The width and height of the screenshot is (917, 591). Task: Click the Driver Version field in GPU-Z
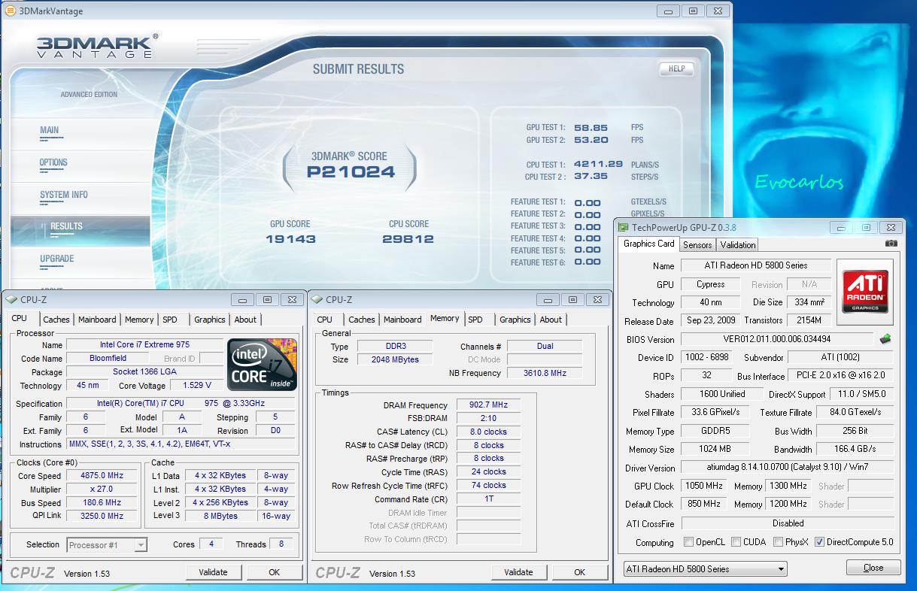[787, 468]
